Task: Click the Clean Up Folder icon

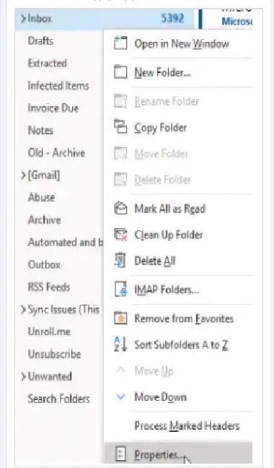Action: [x=120, y=235]
